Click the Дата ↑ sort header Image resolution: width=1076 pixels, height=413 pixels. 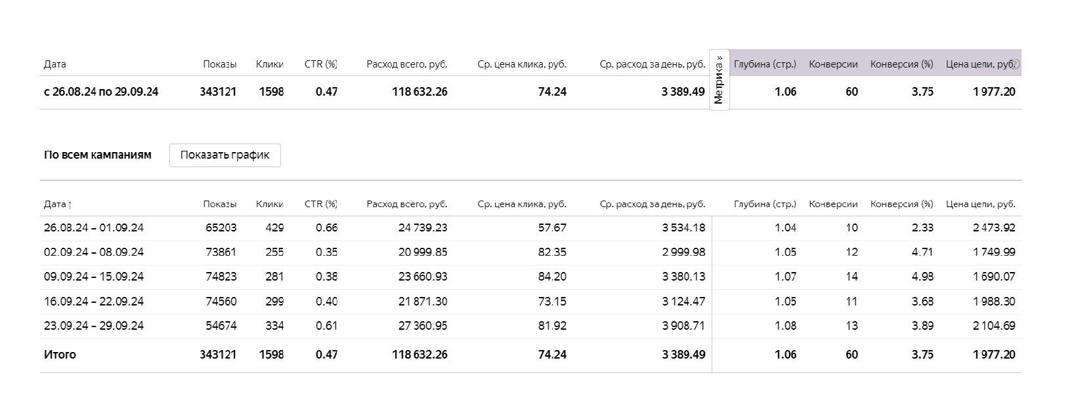click(58, 205)
